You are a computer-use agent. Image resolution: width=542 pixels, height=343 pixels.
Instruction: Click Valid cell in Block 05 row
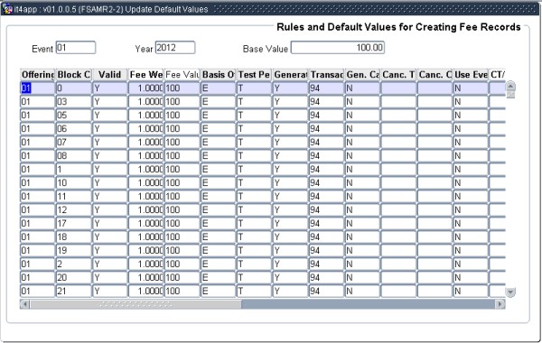point(110,116)
